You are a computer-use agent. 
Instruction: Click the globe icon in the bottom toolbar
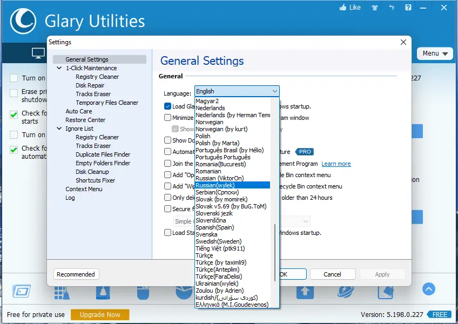coord(345,292)
